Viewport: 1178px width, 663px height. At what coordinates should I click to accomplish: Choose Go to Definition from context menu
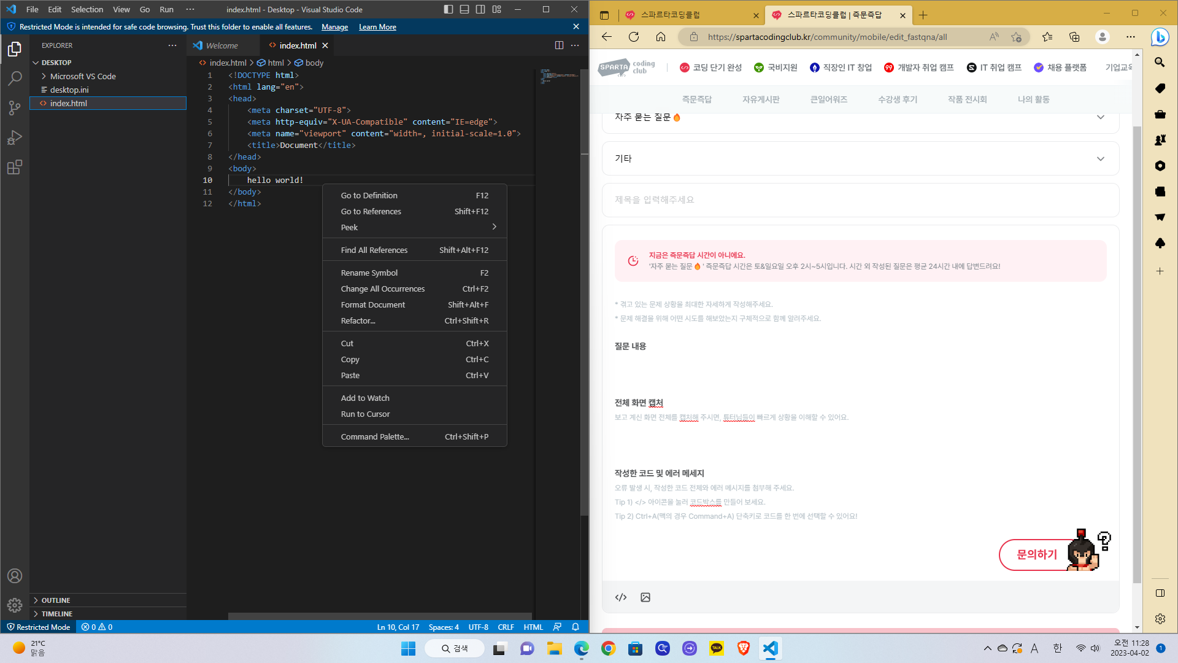pyautogui.click(x=415, y=195)
